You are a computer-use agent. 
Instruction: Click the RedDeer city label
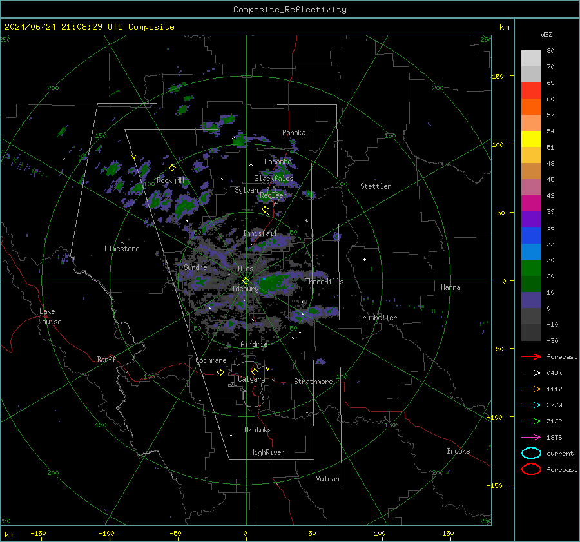tap(273, 195)
